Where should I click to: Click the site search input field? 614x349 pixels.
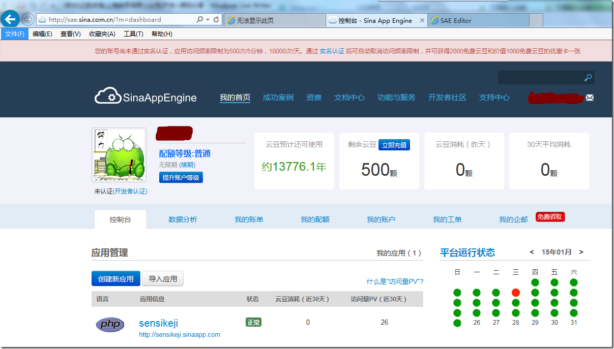tap(539, 78)
